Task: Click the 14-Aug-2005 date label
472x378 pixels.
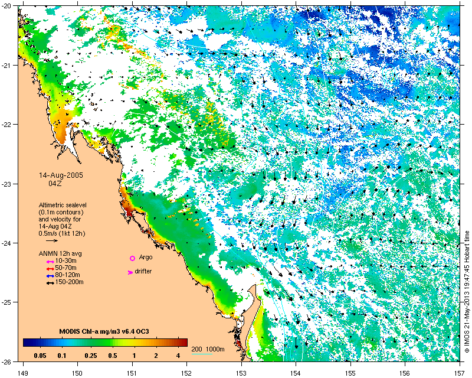Action: coord(61,175)
